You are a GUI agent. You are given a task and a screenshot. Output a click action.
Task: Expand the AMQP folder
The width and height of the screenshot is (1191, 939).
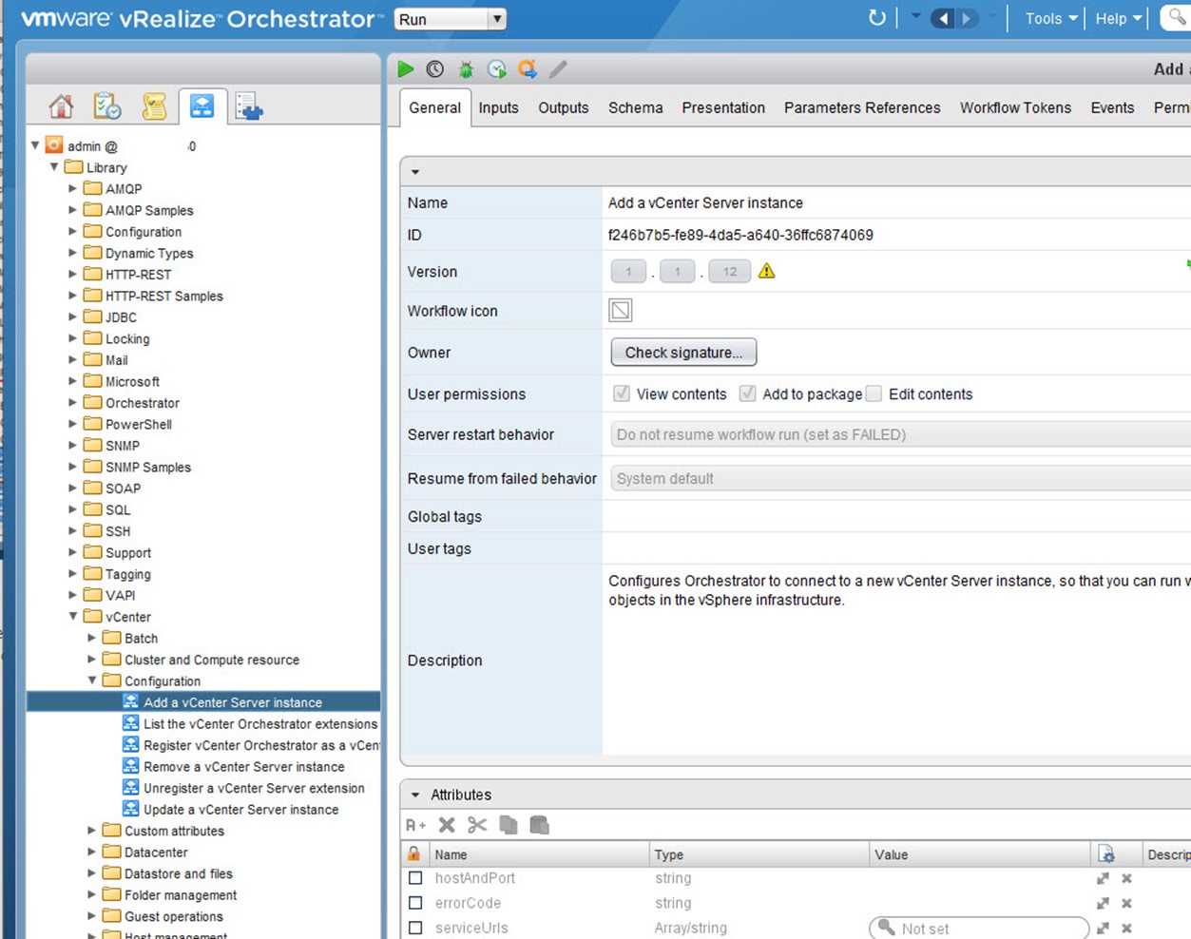tap(73, 188)
